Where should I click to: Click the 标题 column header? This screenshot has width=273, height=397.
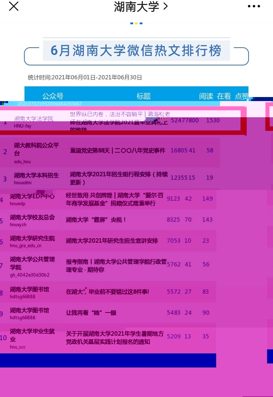pos(143,96)
